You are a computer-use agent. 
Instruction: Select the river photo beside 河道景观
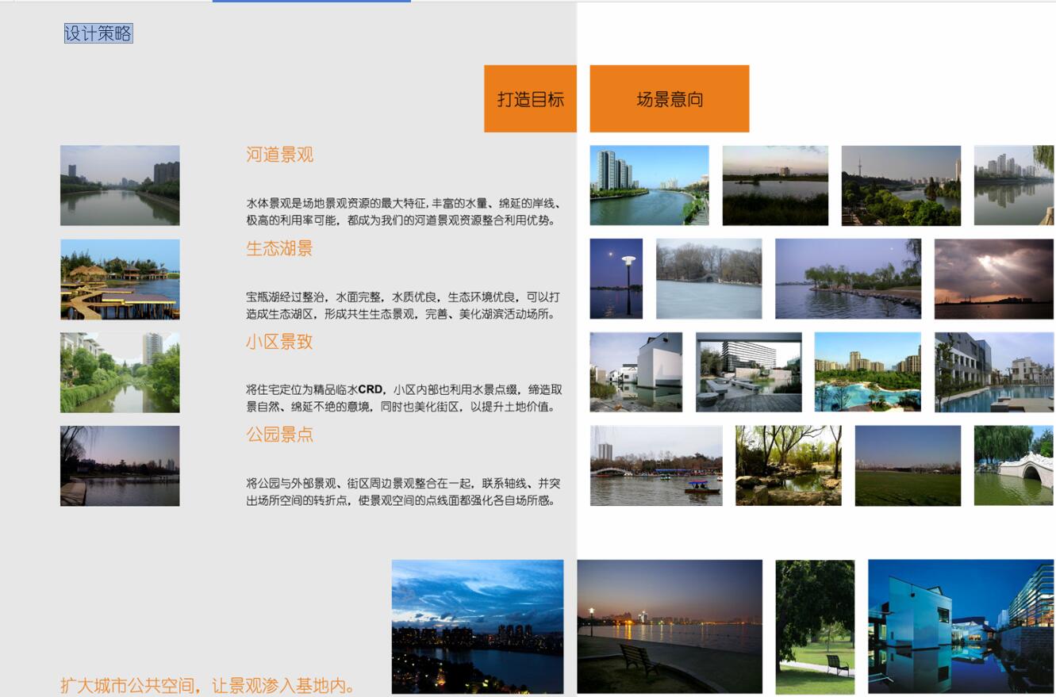click(120, 186)
